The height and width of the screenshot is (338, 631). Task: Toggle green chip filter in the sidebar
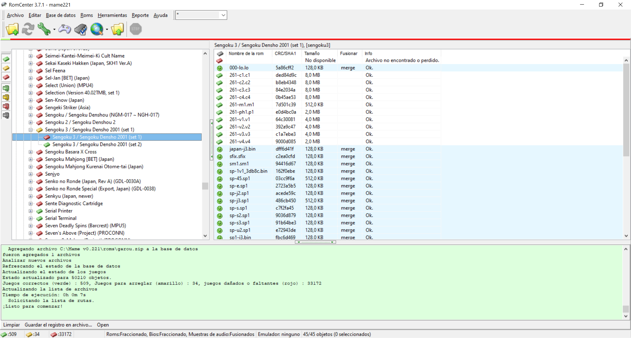click(x=6, y=59)
